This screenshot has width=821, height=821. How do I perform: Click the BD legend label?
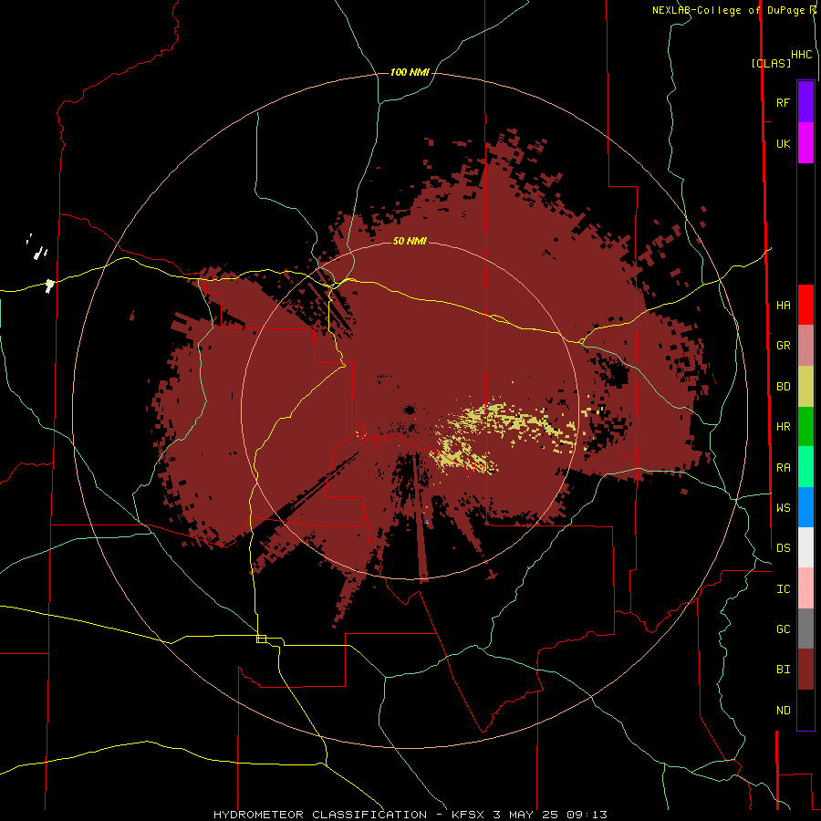[783, 387]
